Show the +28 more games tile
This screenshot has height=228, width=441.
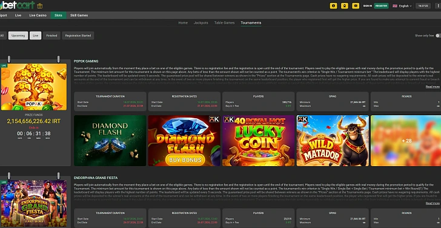[x=406, y=141]
